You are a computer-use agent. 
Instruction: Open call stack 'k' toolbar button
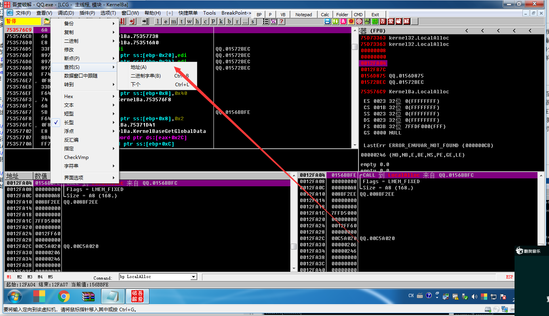[221, 21]
